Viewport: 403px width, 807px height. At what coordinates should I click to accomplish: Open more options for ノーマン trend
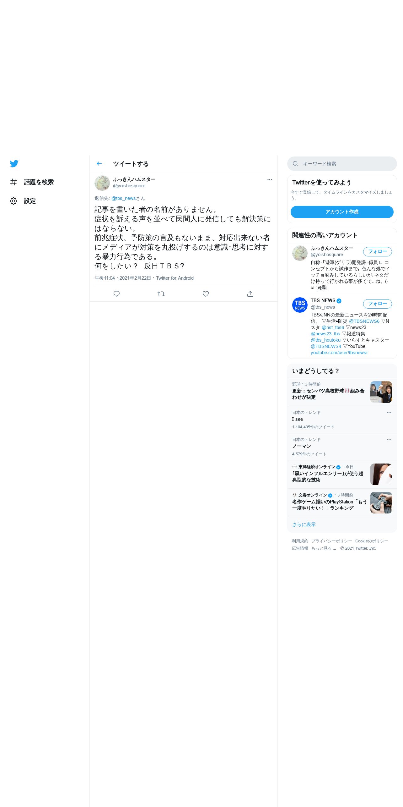click(x=389, y=440)
